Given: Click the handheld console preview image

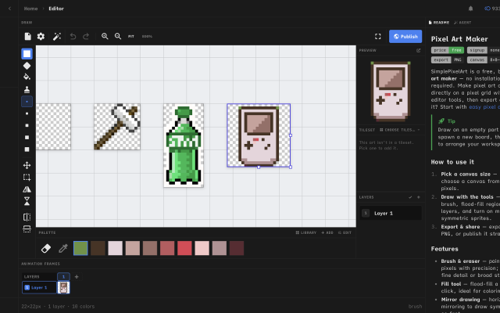Looking at the screenshot, I should coord(391,92).
